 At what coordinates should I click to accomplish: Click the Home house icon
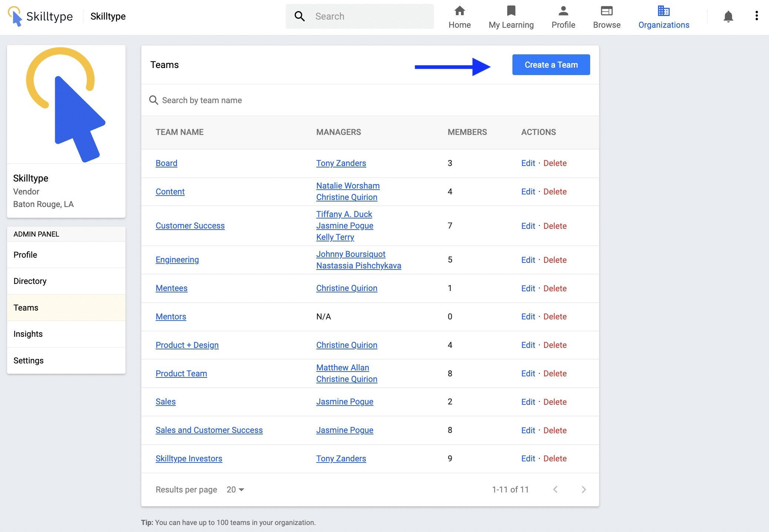click(459, 11)
